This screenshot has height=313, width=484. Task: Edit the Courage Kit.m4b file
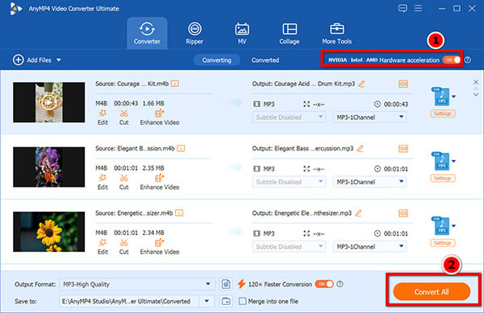(x=102, y=117)
